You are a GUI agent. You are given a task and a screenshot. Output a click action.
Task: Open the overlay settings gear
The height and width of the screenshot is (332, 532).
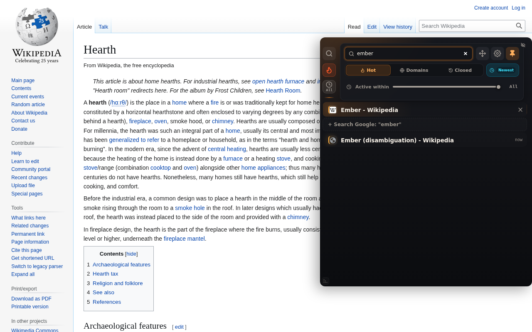(498, 54)
